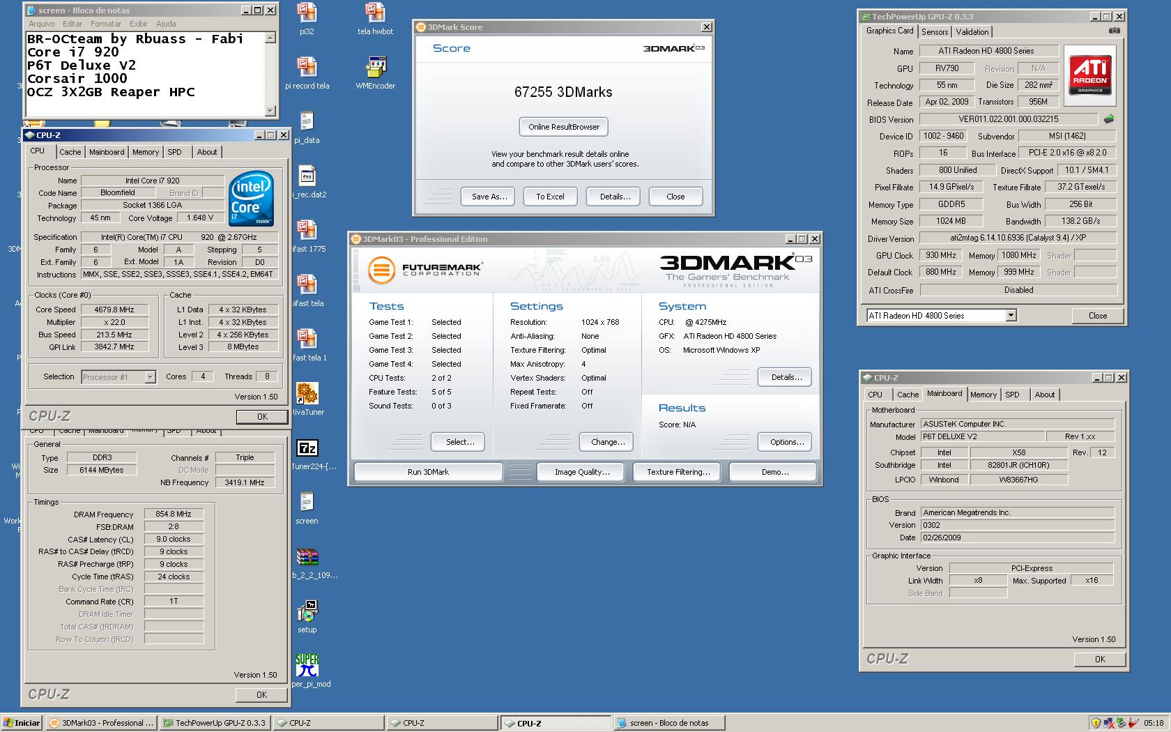The height and width of the screenshot is (732, 1171).
Task: Open the Formatar menu in Bloco de notas
Action: coord(105,24)
